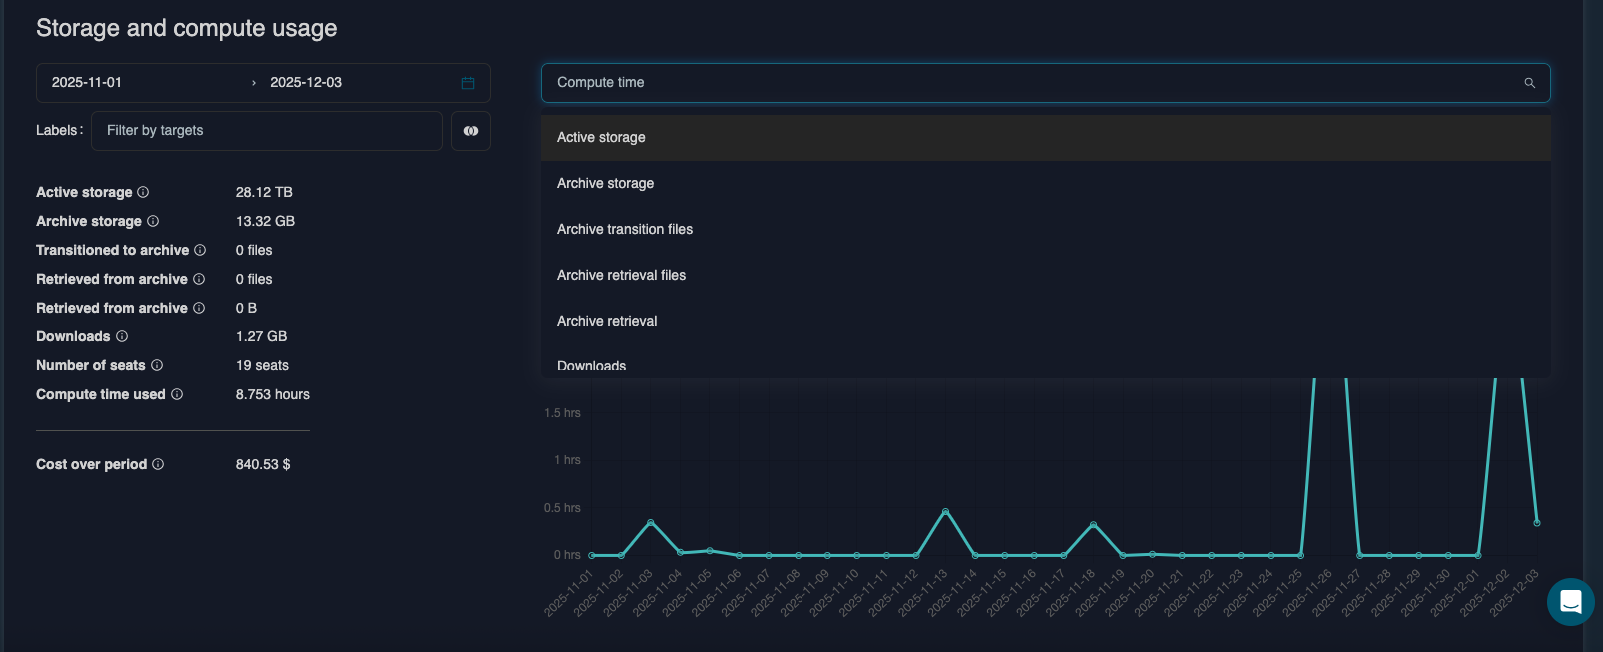The image size is (1603, 652).
Task: Select the Archive retrieval option
Action: tap(607, 322)
